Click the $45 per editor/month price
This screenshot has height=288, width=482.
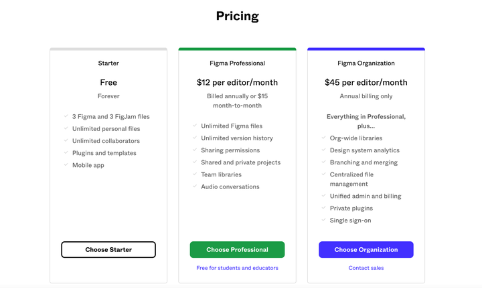click(x=366, y=83)
